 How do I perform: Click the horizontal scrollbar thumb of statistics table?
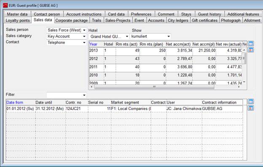click(154, 87)
